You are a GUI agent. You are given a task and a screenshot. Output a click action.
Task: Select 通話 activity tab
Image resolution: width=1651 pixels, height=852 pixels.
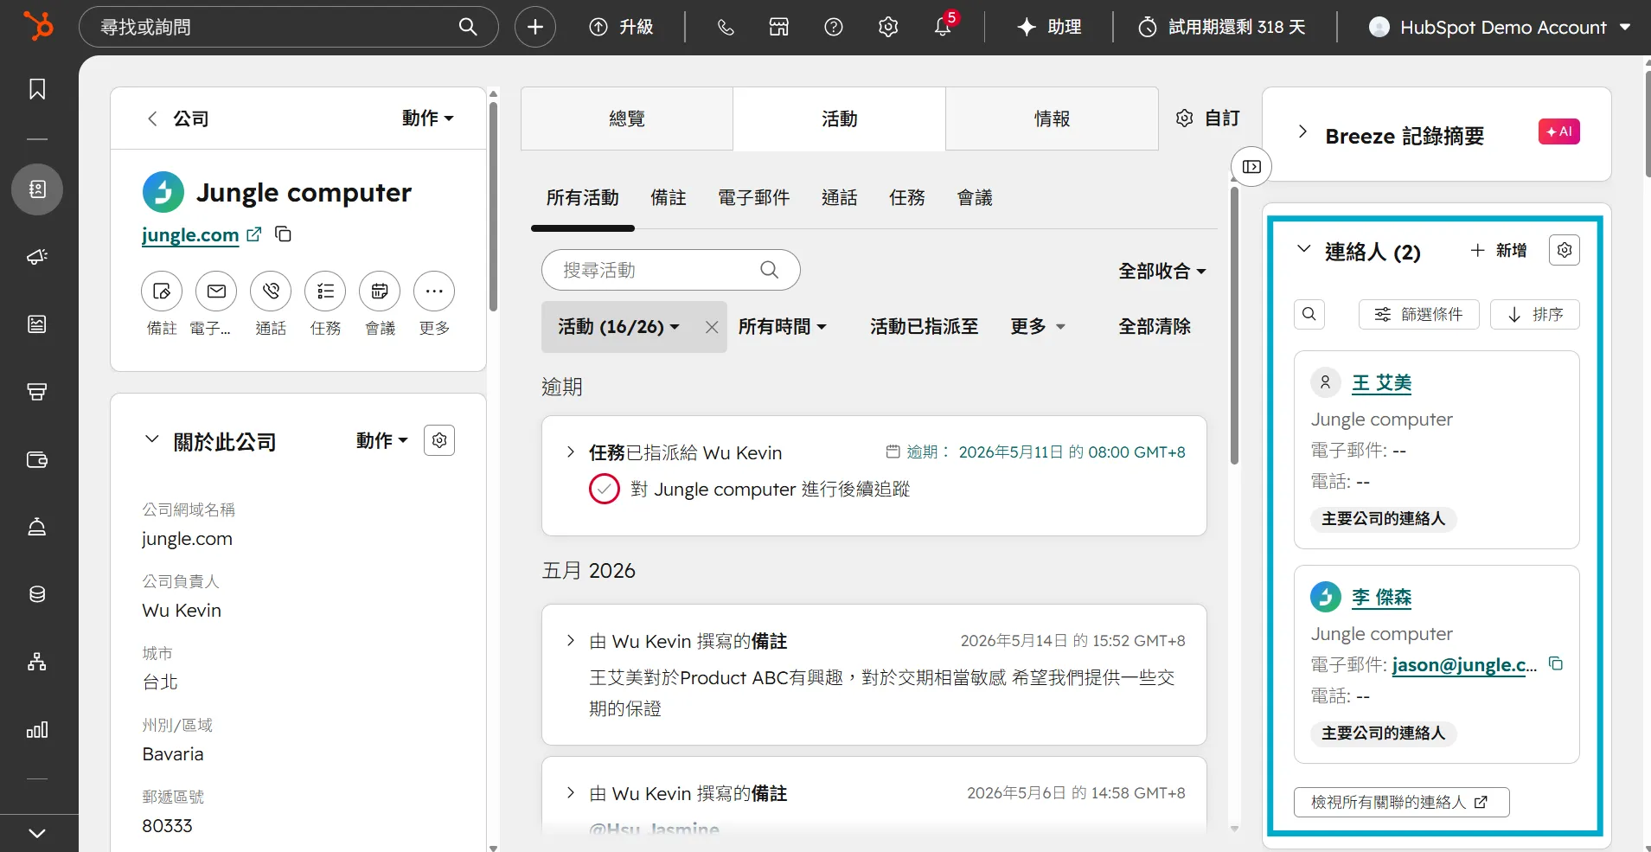(839, 198)
